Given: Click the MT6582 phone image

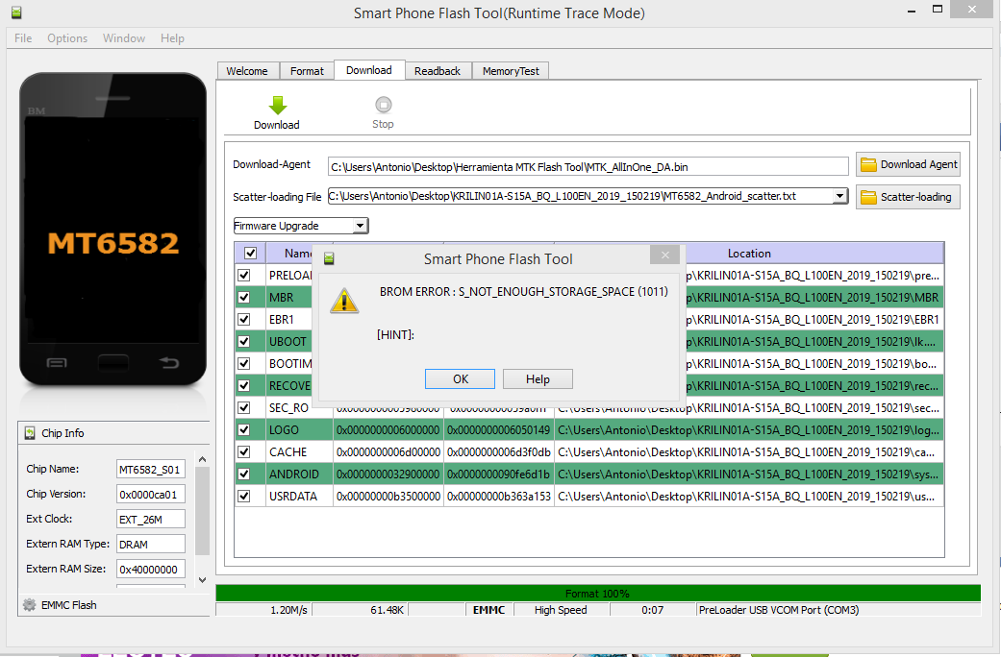Looking at the screenshot, I should tap(113, 230).
